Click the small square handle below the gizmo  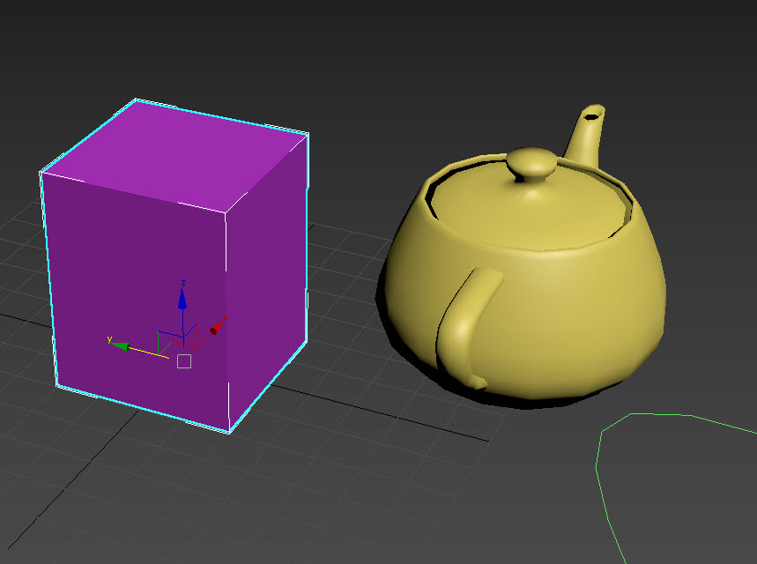pos(184,361)
